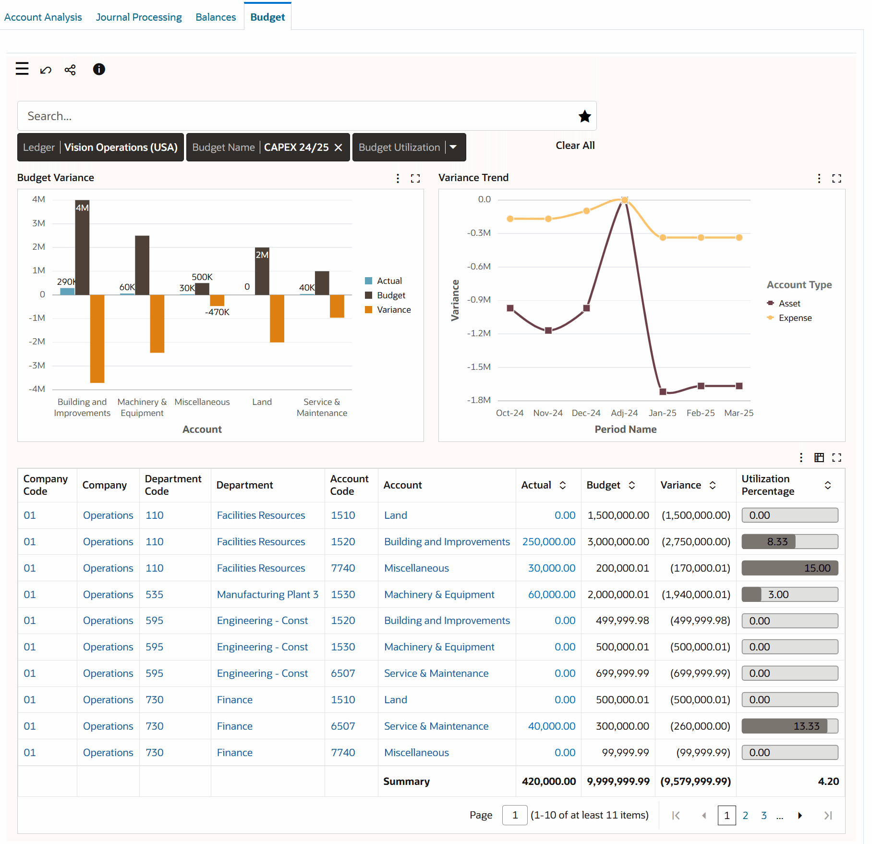Open page 3 of the table
The height and width of the screenshot is (844, 872).
click(x=764, y=816)
